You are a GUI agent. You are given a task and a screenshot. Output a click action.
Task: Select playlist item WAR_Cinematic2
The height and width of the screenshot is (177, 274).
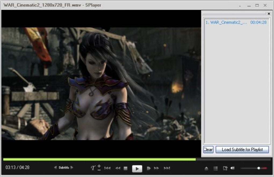click(236, 22)
